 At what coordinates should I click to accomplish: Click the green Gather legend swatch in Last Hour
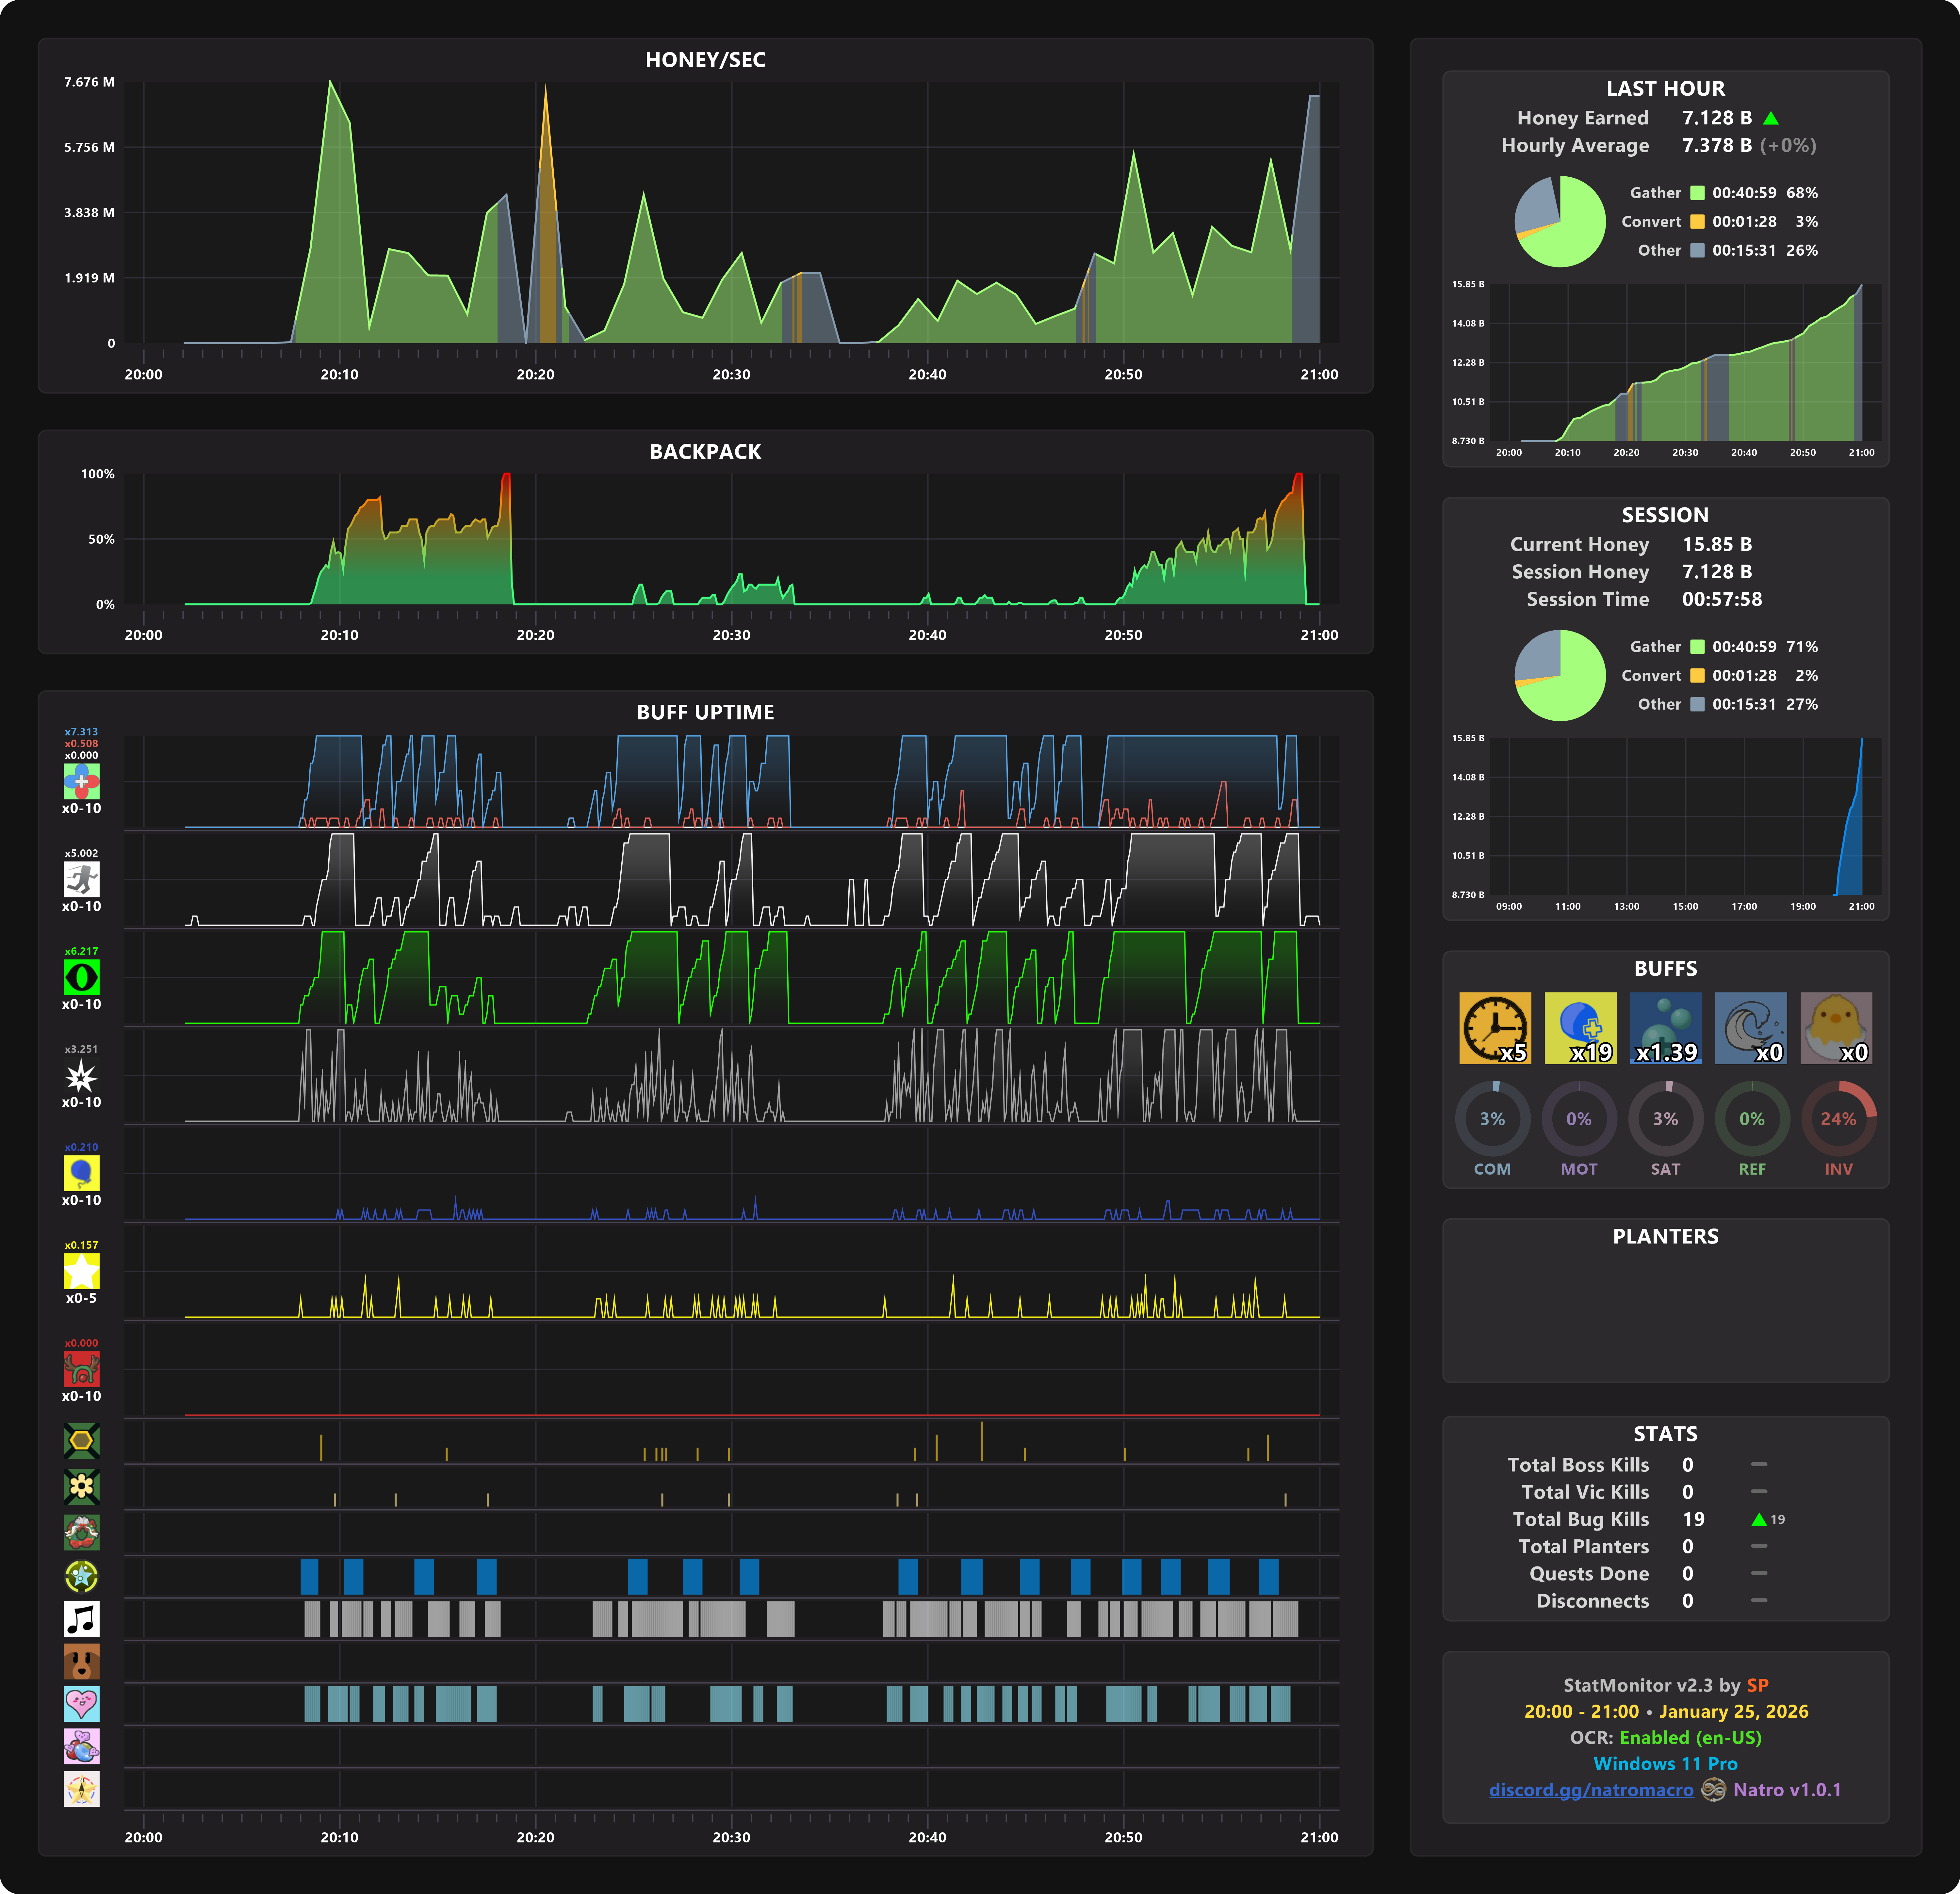(x=1697, y=193)
